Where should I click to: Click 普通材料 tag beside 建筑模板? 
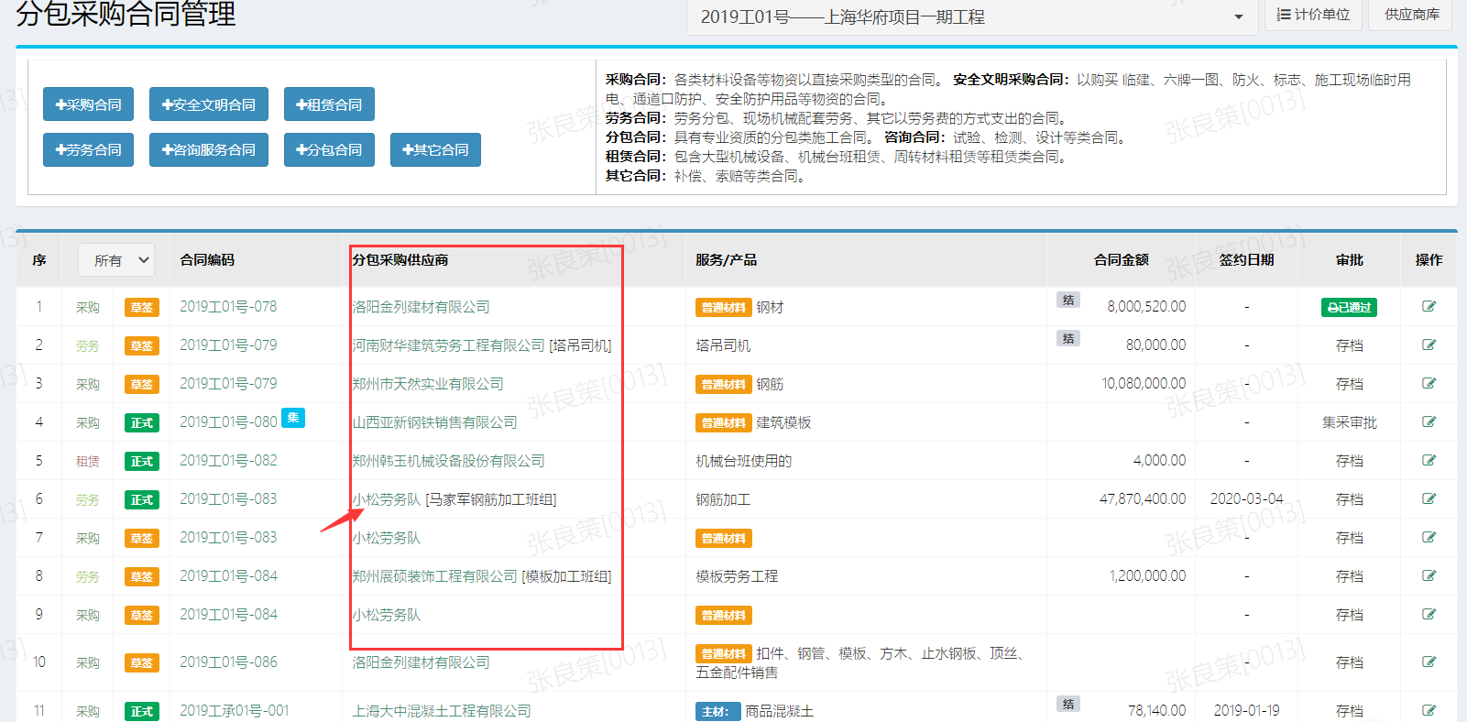click(x=724, y=423)
